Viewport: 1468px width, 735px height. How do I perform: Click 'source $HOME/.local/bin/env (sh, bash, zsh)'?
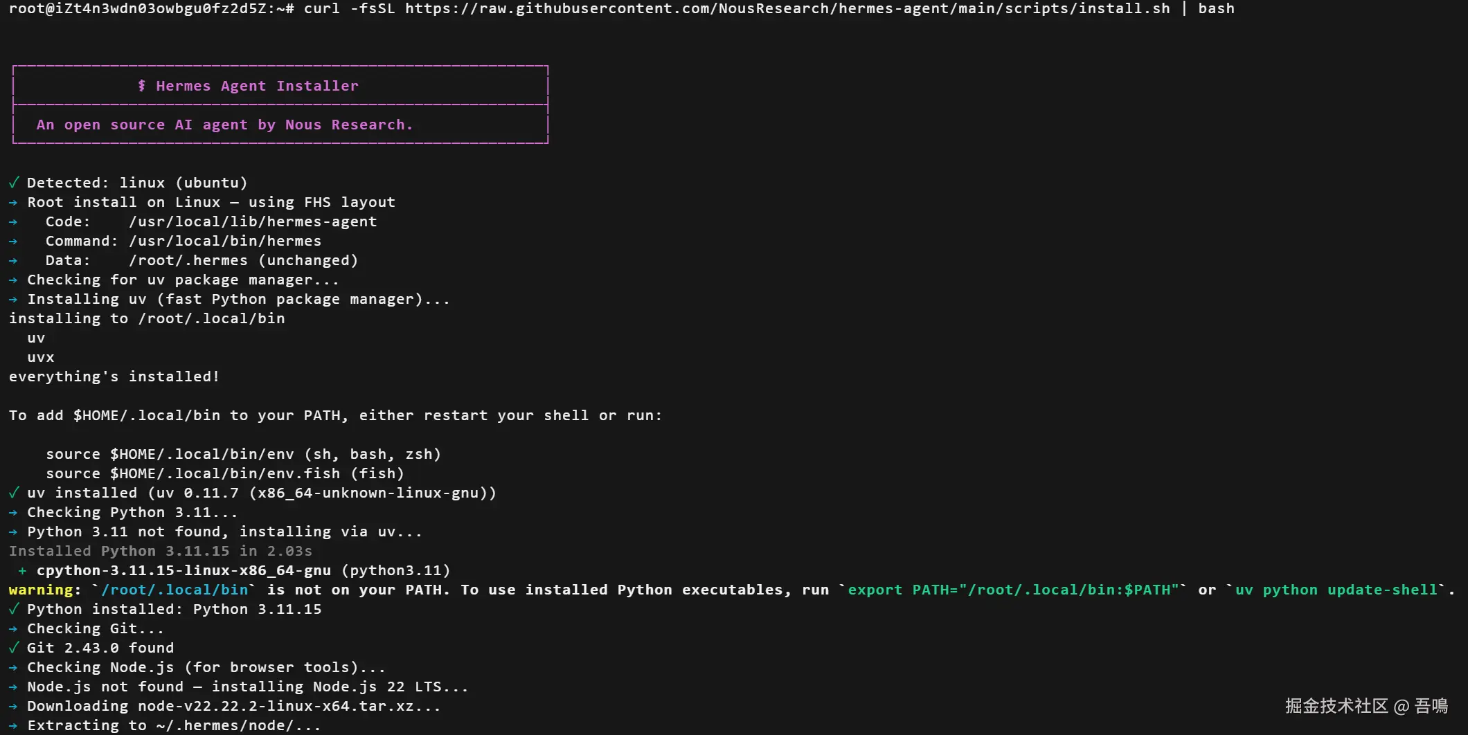(243, 454)
